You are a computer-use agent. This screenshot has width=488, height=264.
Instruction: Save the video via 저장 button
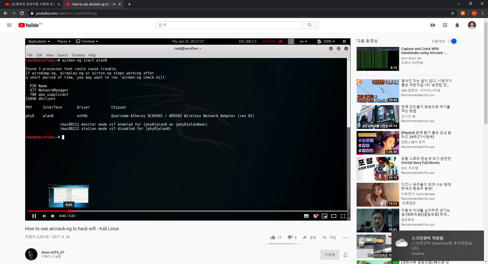point(329,237)
